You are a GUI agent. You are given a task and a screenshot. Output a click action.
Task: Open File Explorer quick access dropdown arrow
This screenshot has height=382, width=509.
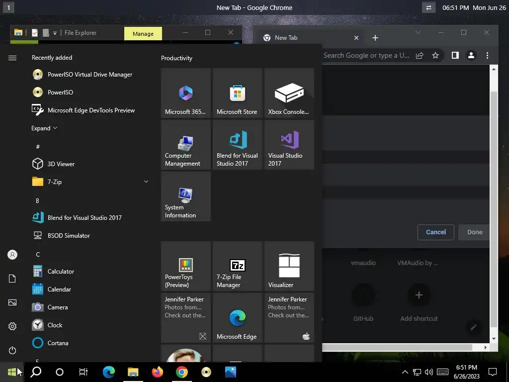pos(55,33)
